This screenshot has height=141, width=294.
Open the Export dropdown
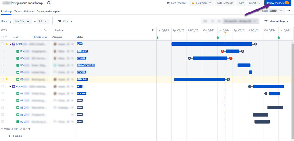point(255,3)
